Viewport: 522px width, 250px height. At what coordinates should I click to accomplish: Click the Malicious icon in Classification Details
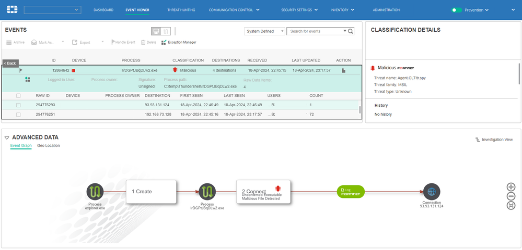pos(373,68)
